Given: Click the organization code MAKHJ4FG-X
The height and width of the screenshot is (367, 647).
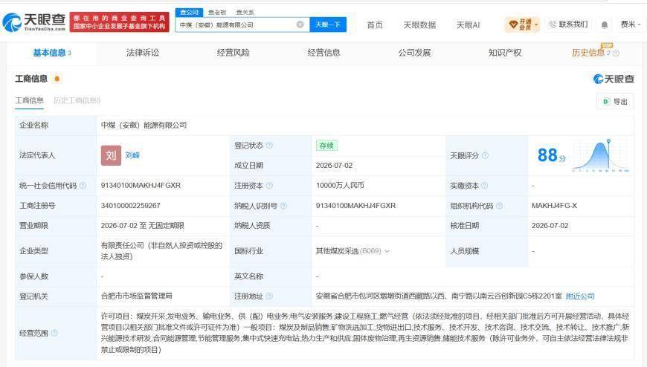Looking at the screenshot, I should coord(554,206).
